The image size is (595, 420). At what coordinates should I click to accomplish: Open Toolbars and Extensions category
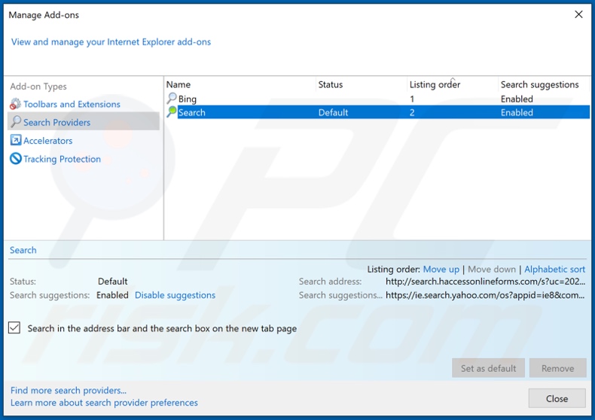point(72,104)
